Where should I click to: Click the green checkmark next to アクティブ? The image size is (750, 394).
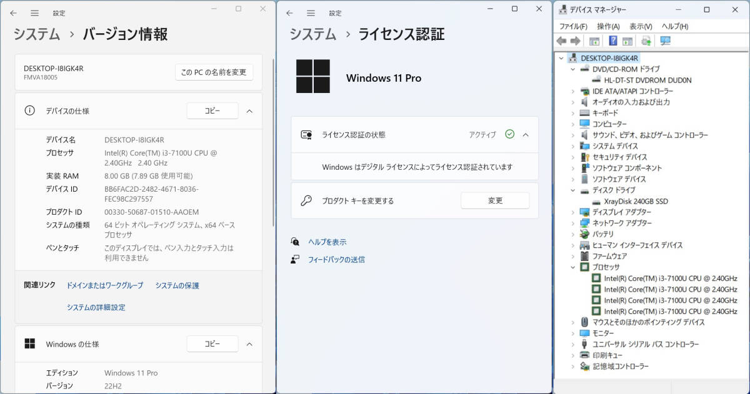point(509,134)
